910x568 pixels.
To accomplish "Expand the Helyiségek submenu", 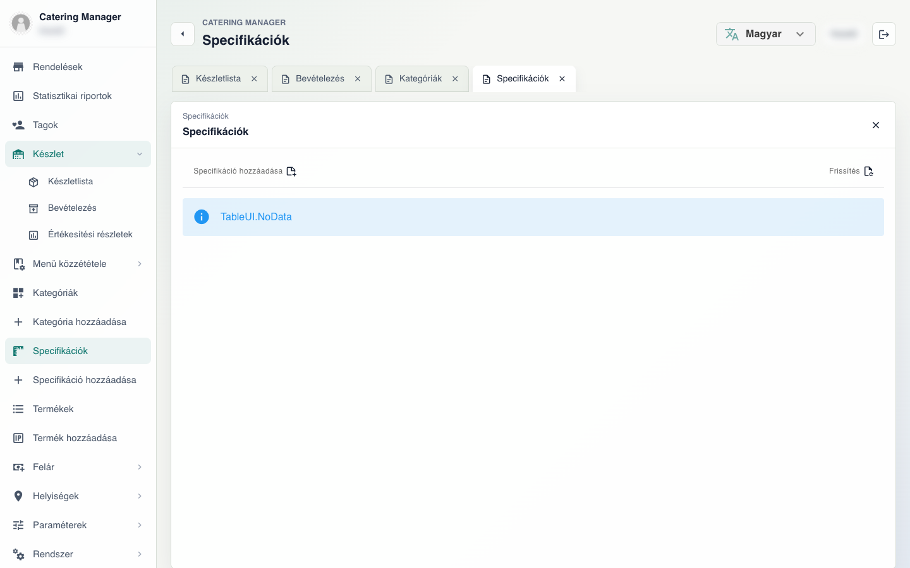I will [140, 496].
